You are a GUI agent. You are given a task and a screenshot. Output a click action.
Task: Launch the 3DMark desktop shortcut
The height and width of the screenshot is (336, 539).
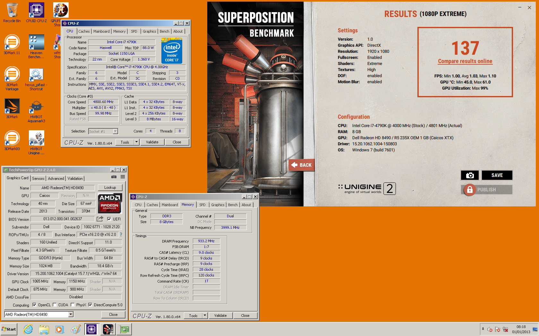[x=12, y=109]
